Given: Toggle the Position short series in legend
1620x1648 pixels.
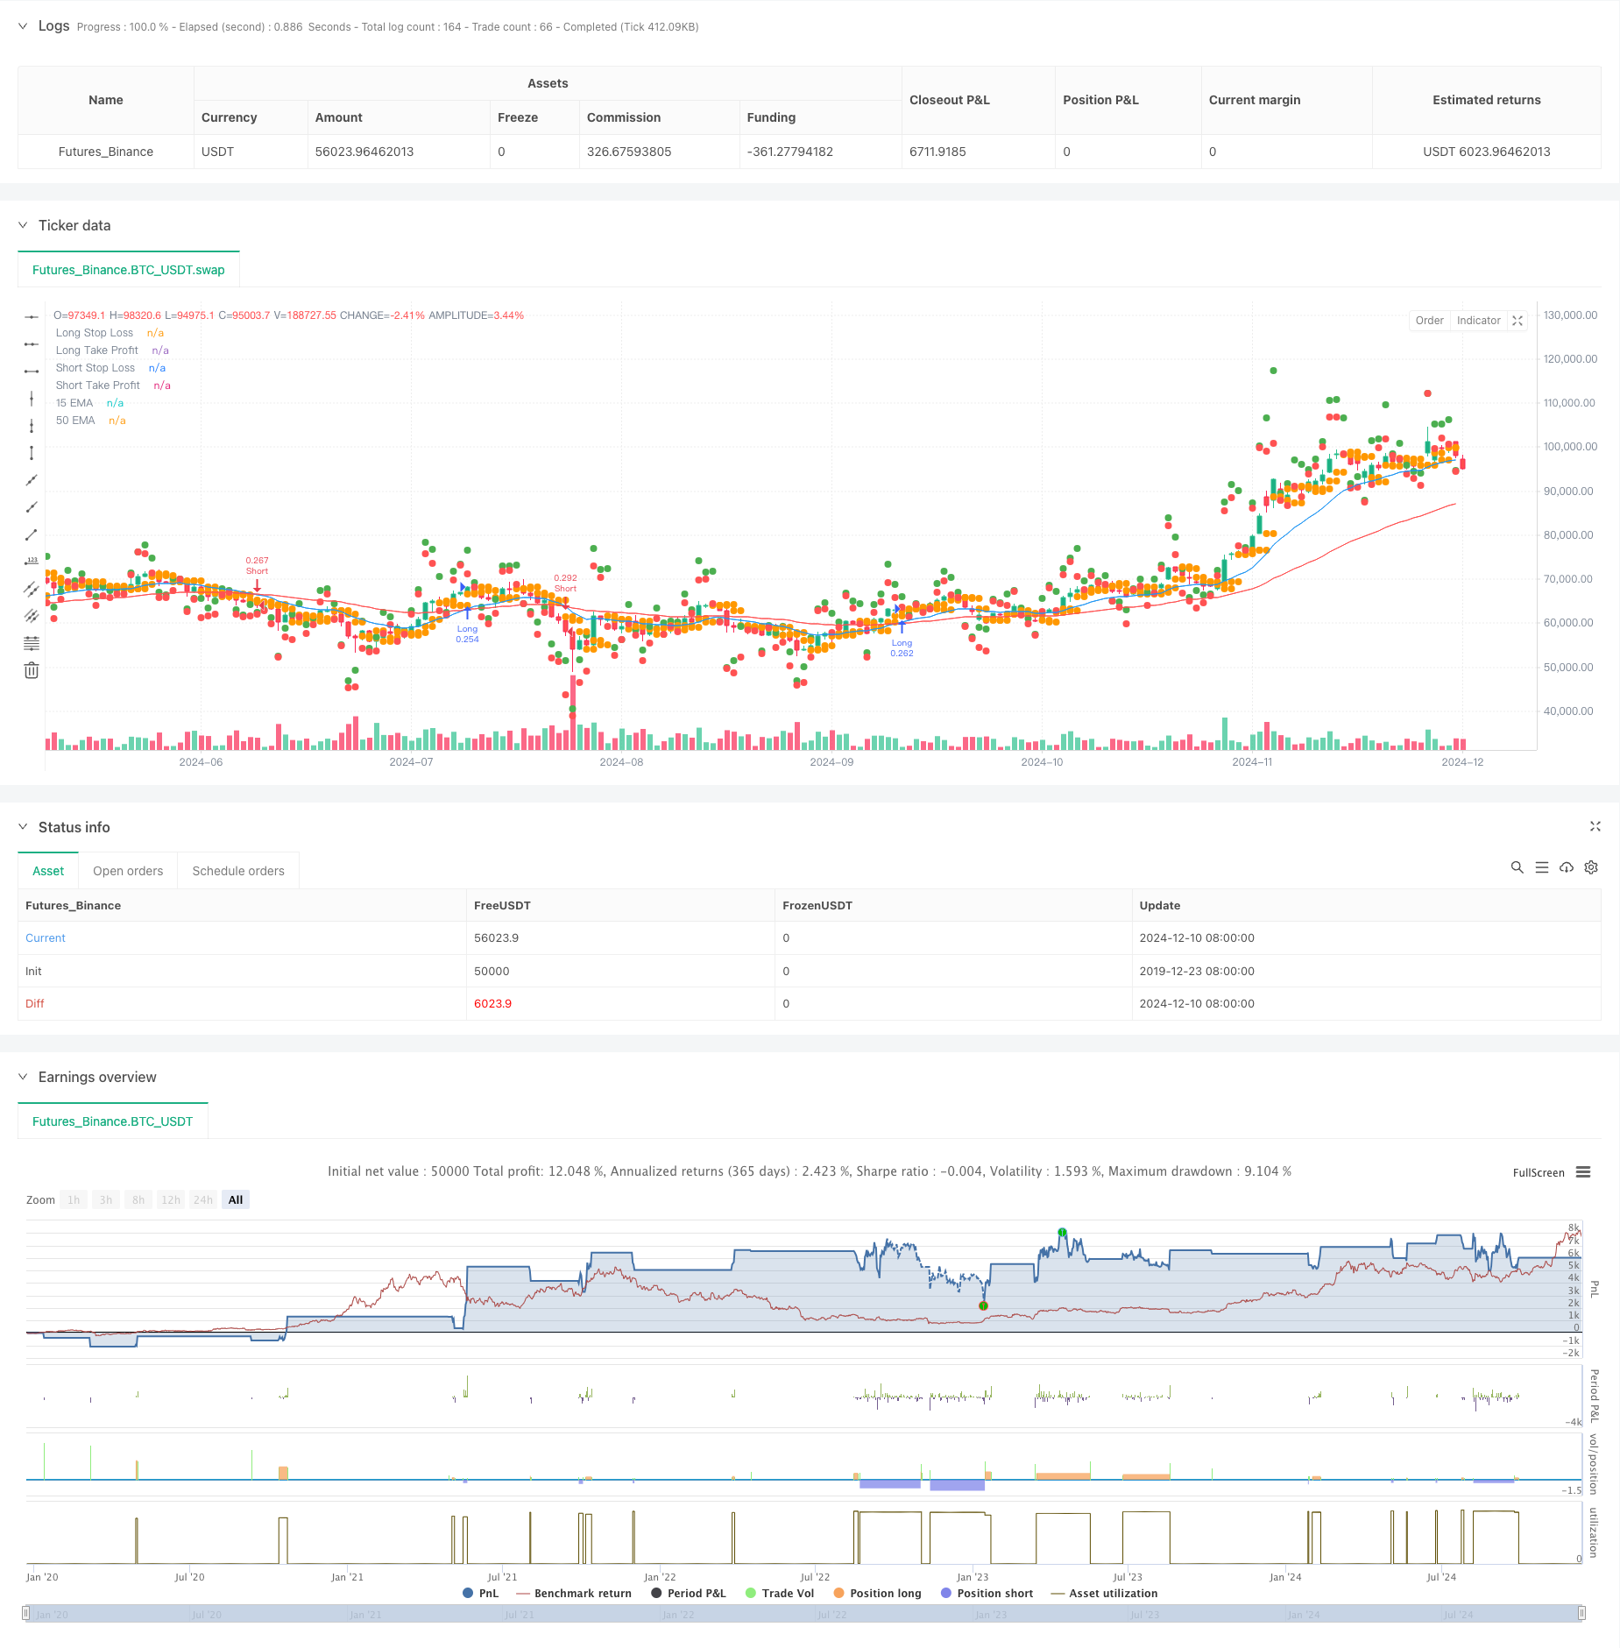Looking at the screenshot, I should tap(987, 1593).
